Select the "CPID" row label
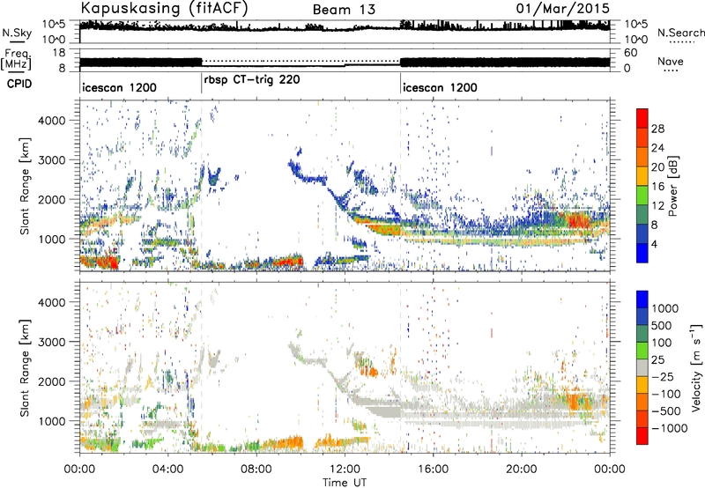This screenshot has height=488, width=705. 19,84
